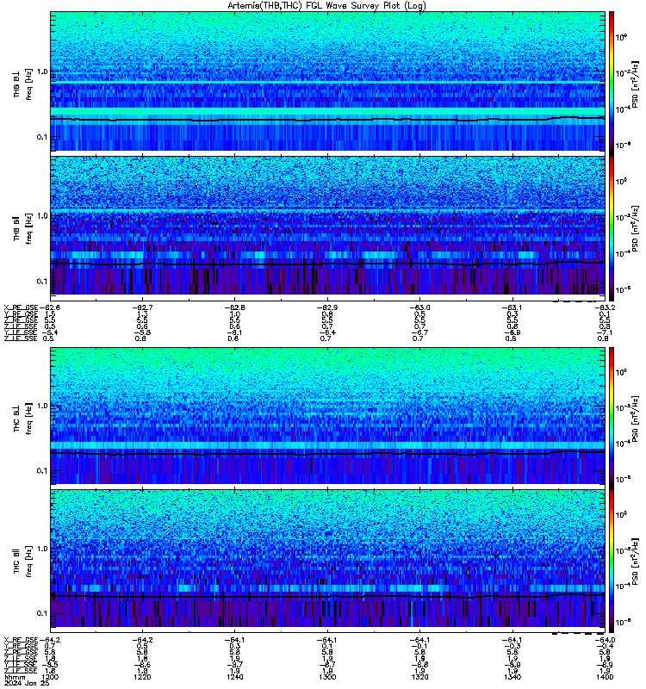Click the 0.1 frequency tick of the bottom THC panel
The height and width of the screenshot is (689, 646).
[42, 613]
